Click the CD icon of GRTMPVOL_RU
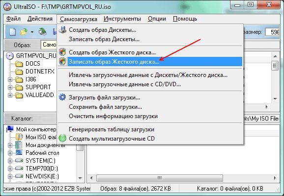This screenshot has height=196, width=284. pos(10,56)
